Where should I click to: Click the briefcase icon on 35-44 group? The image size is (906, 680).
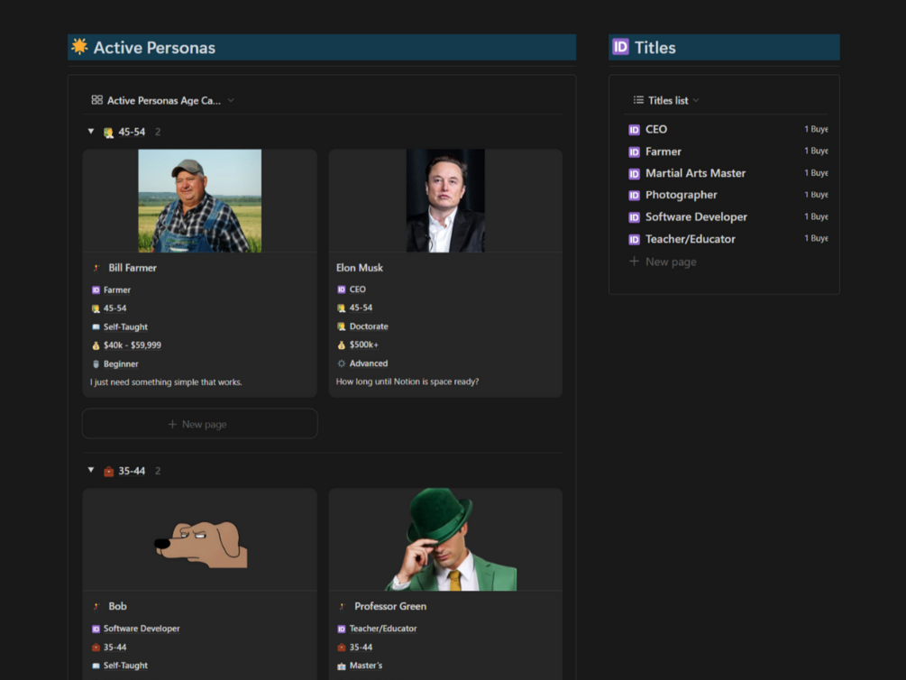tap(108, 472)
